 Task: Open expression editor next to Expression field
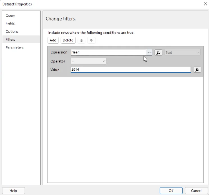click(x=158, y=53)
